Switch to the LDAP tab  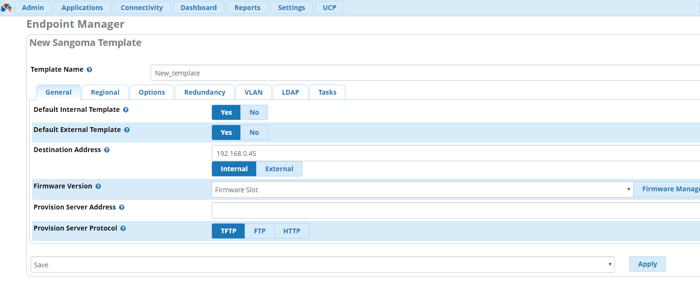pos(291,92)
